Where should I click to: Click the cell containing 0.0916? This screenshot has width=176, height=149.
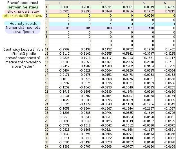(123, 11)
